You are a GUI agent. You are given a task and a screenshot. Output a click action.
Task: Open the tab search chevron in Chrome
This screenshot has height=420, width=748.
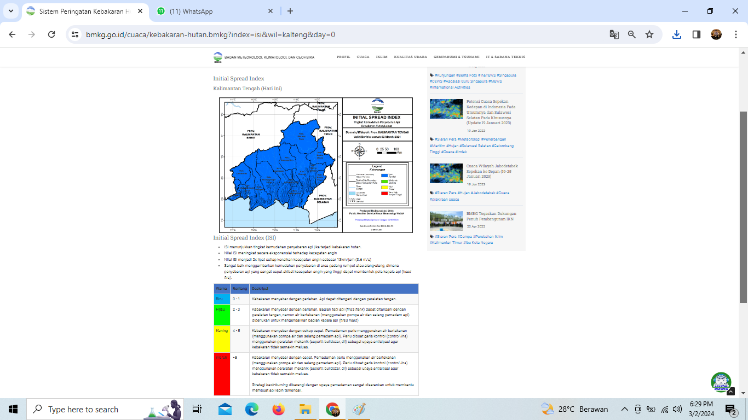pos(11,11)
